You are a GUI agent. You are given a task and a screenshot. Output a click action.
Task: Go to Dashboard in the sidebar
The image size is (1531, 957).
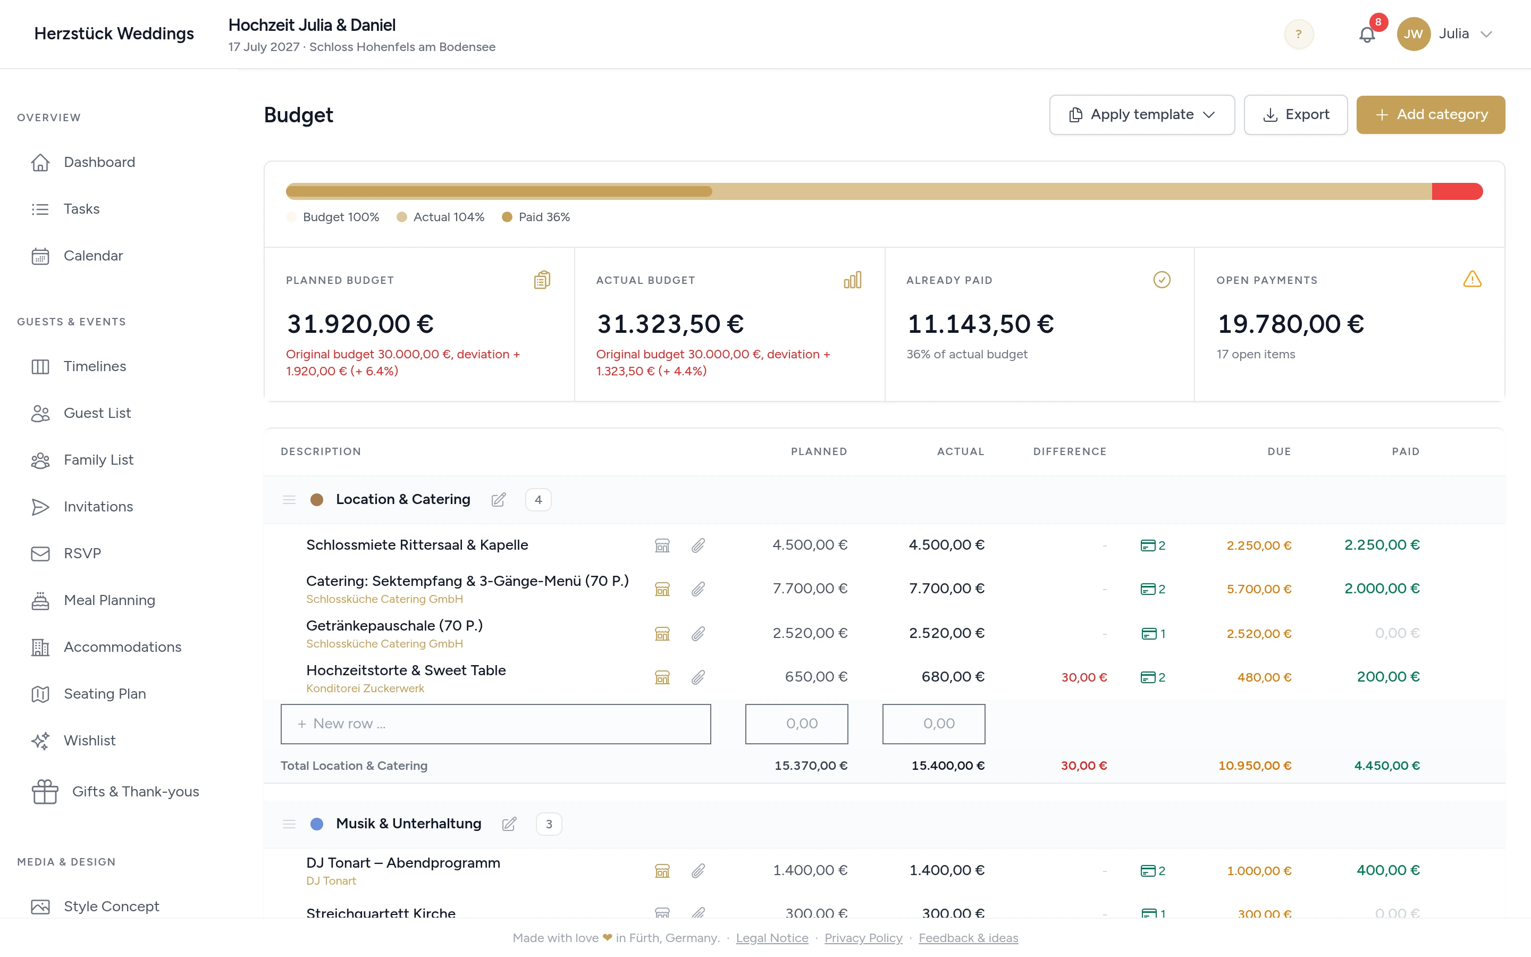point(99,162)
